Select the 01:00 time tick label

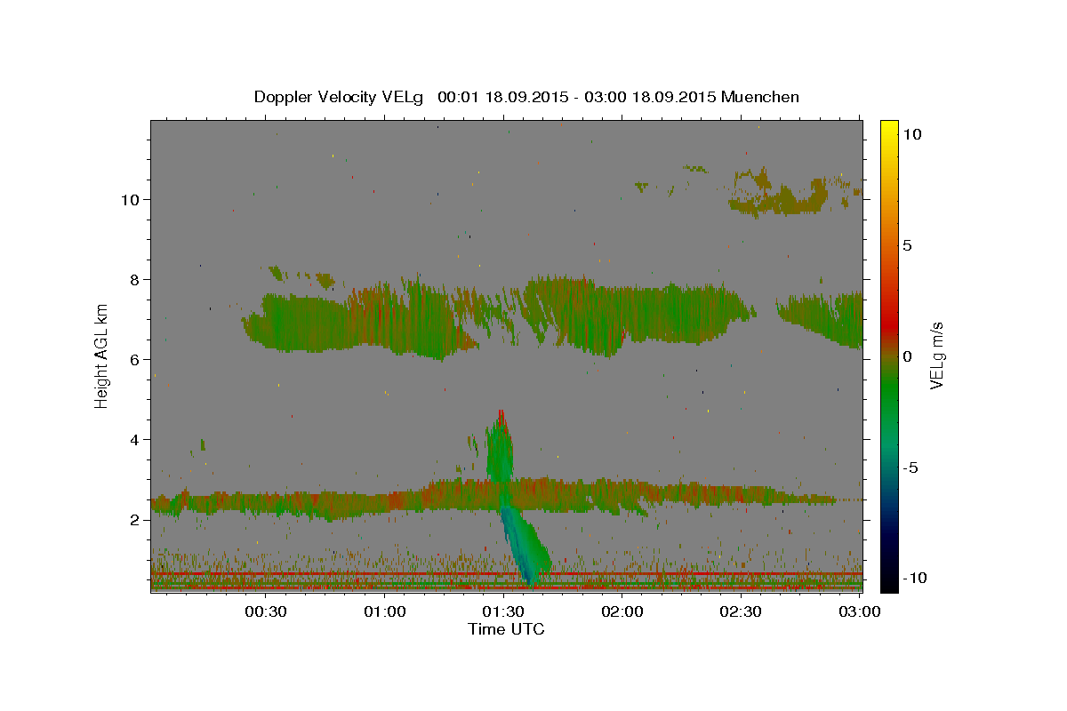click(384, 611)
